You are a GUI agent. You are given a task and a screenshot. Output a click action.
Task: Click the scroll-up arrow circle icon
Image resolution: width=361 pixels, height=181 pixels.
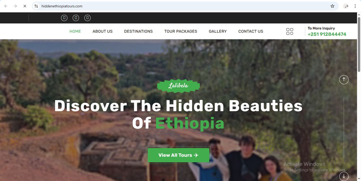click(344, 80)
